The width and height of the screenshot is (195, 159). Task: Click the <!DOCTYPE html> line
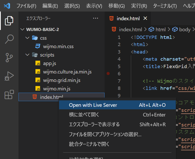pos(153,37)
